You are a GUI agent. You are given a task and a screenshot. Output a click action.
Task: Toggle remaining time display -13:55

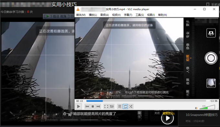[214, 101]
